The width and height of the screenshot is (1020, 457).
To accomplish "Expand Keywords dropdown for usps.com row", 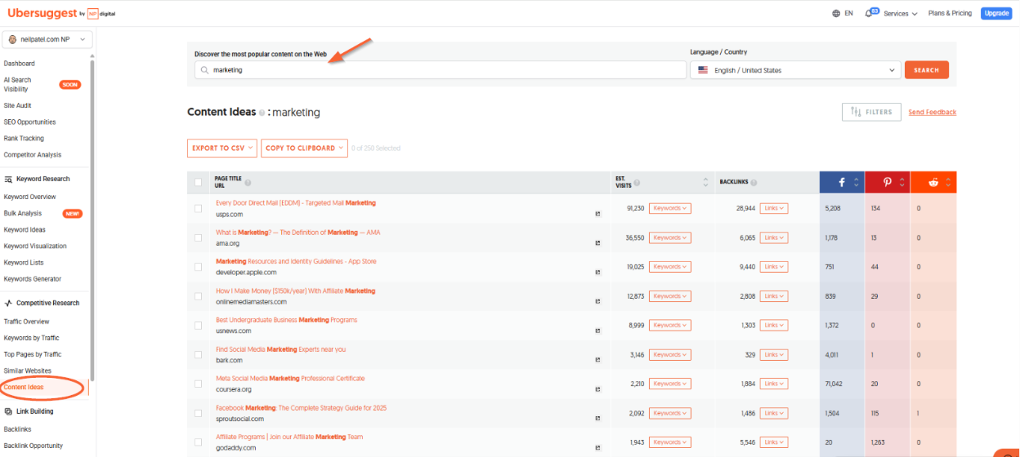I will pyautogui.click(x=670, y=208).
